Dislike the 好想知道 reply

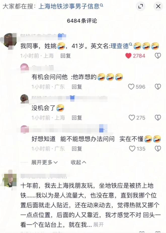click(x=158, y=149)
